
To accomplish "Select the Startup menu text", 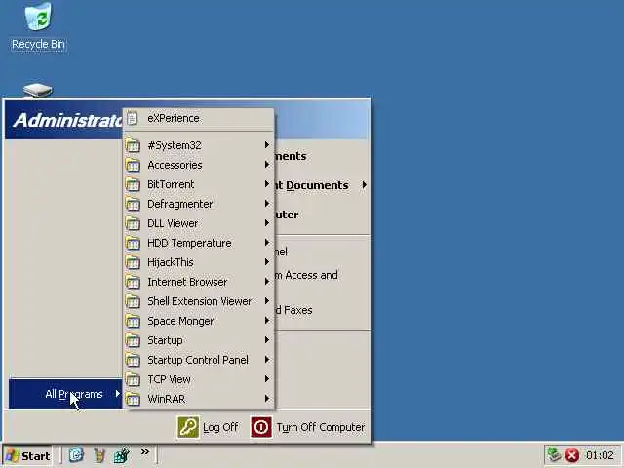I will tap(165, 340).
